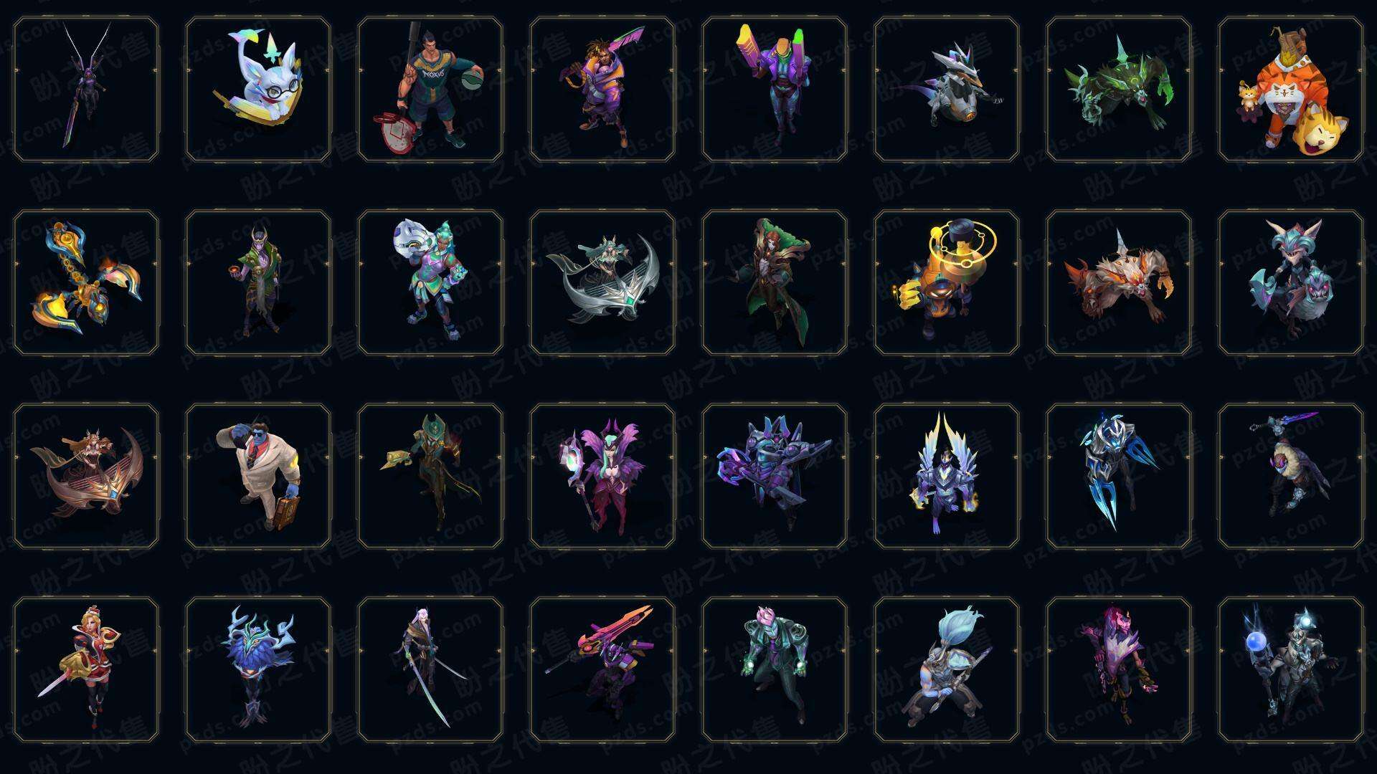Pick the thin purple figure with long antennae
Image resolution: width=1377 pixels, height=774 pixels.
86,89
